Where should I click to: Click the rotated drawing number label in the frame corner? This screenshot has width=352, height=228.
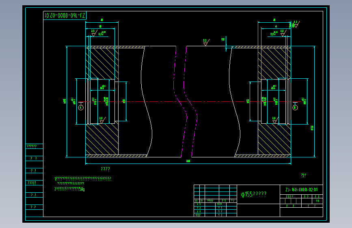65,15
